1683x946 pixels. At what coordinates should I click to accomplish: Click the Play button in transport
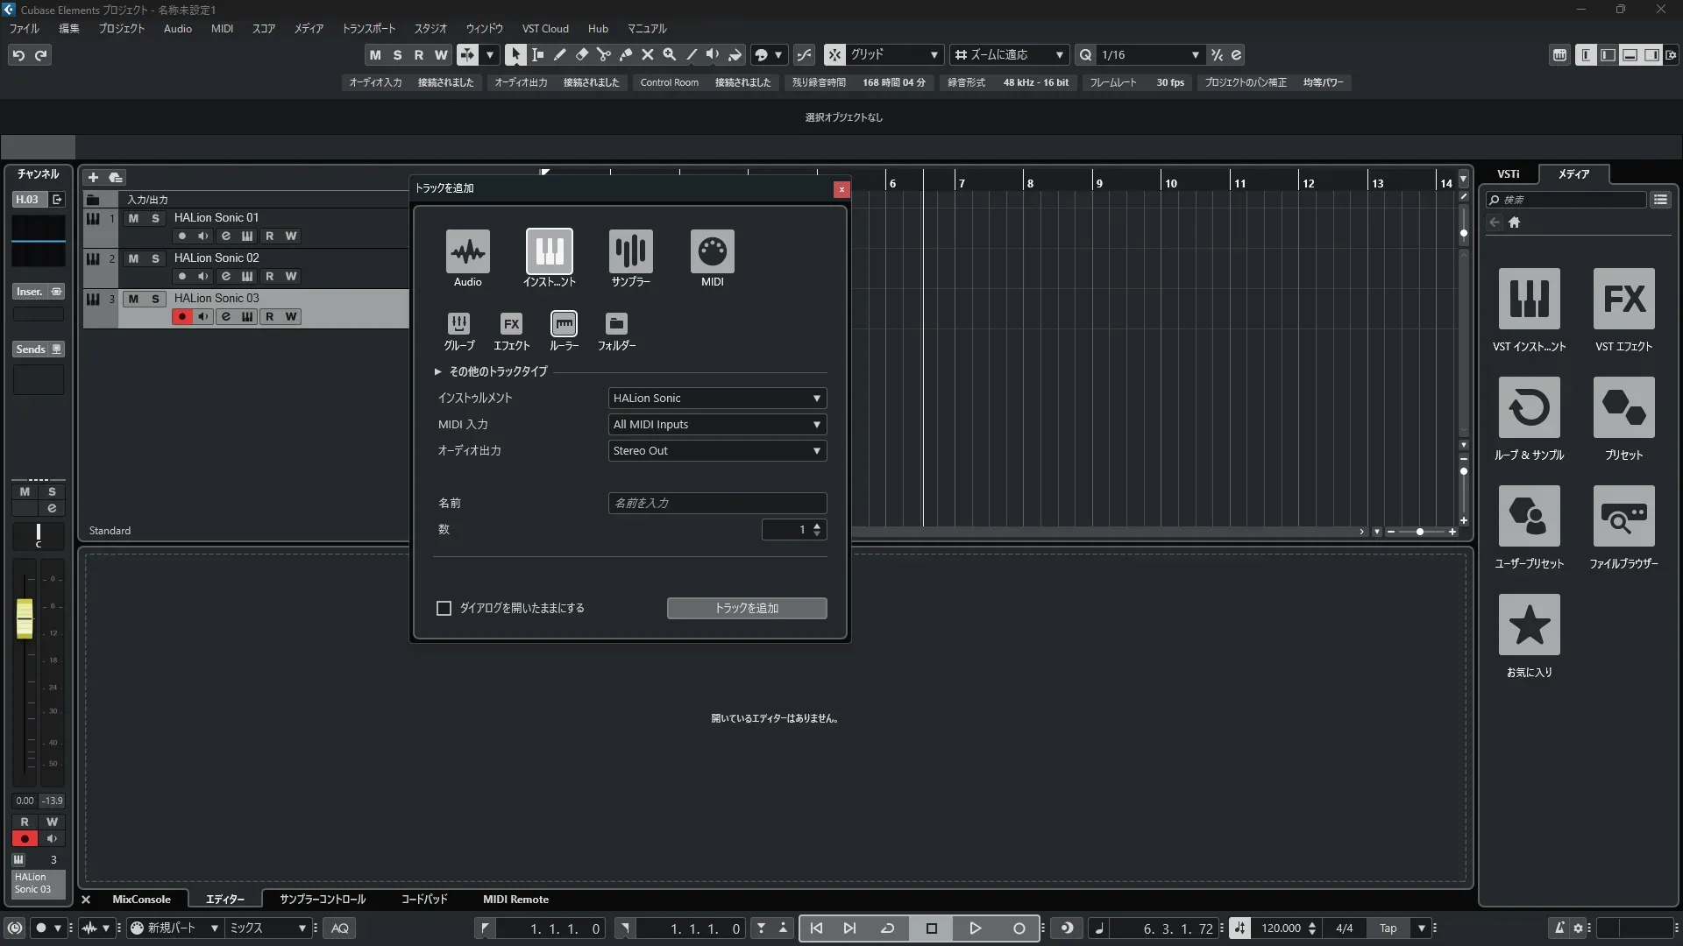[x=975, y=928]
